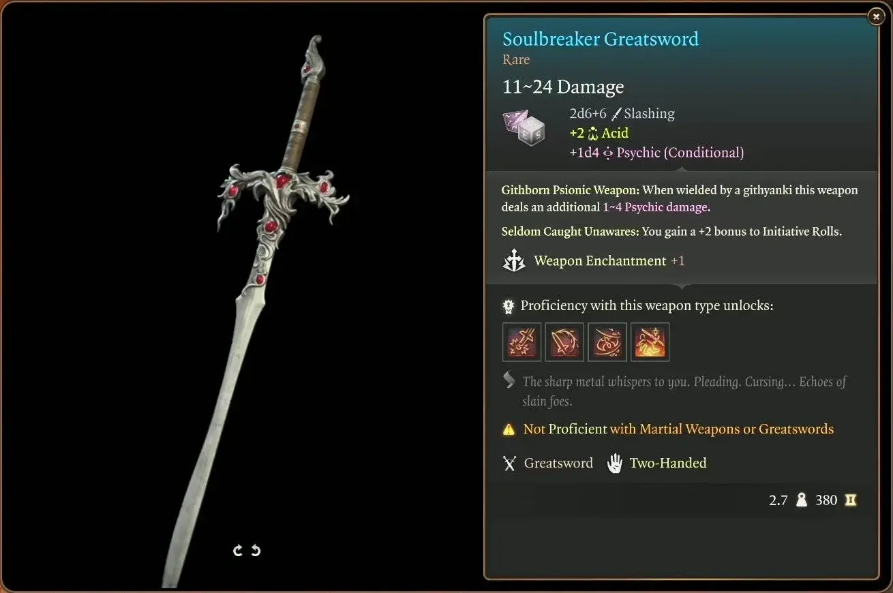Screen dimensions: 893x593
Task: Select the fiery Soulbreaker ability icon
Action: (x=650, y=342)
